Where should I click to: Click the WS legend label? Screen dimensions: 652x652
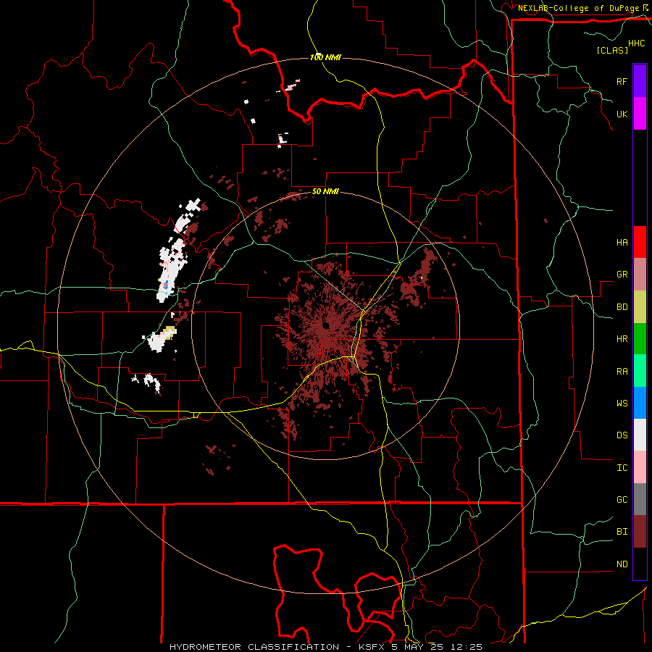[x=622, y=404]
